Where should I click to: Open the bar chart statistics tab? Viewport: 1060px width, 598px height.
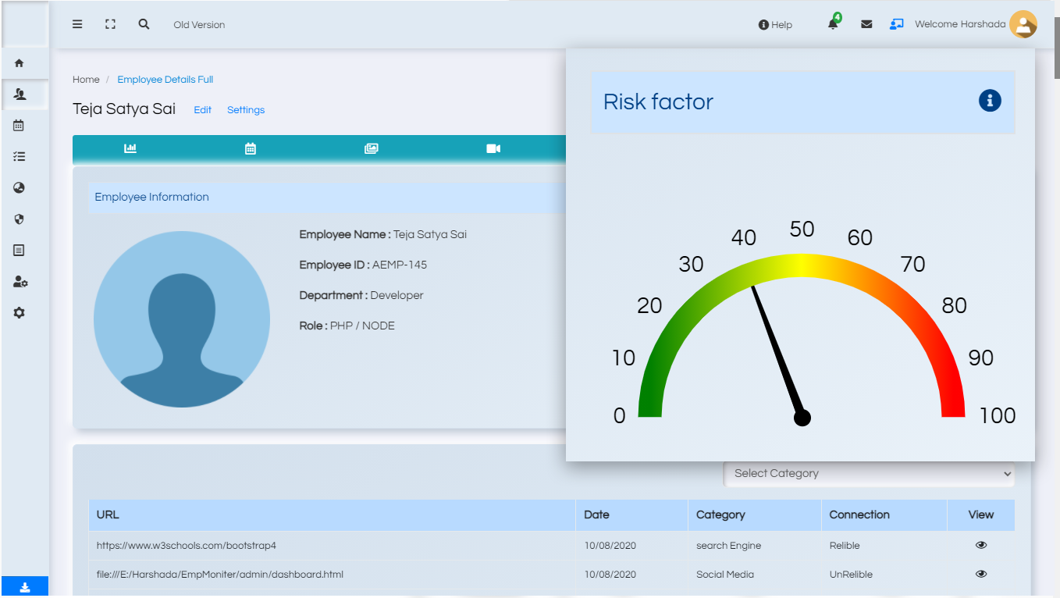click(x=130, y=148)
